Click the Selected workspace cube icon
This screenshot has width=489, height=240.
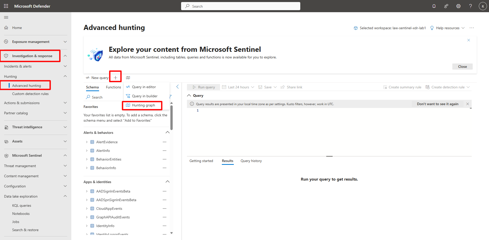click(x=356, y=28)
